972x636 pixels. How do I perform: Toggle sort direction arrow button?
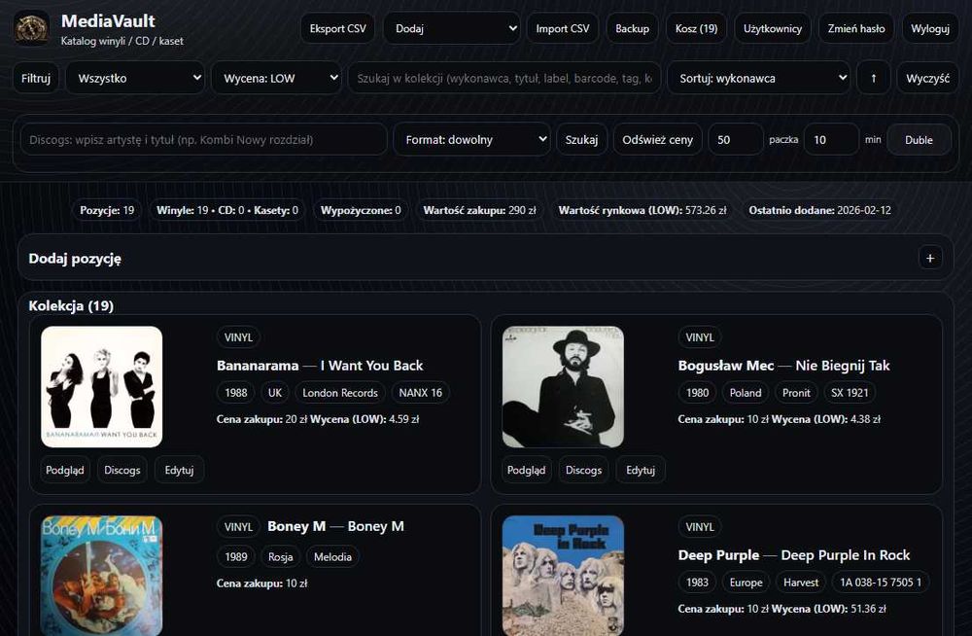(874, 78)
